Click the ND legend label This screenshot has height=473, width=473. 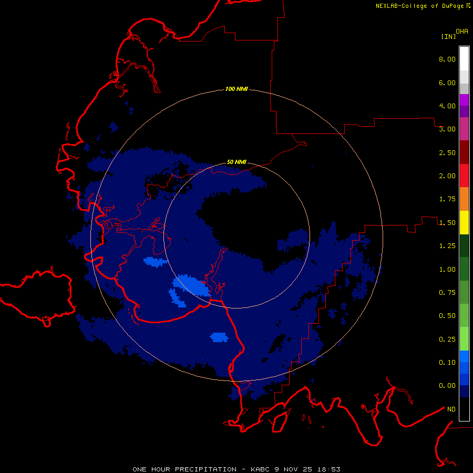click(451, 409)
